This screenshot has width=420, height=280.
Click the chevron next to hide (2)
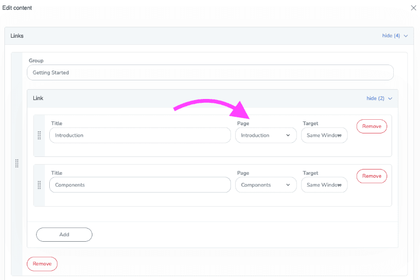tap(390, 98)
